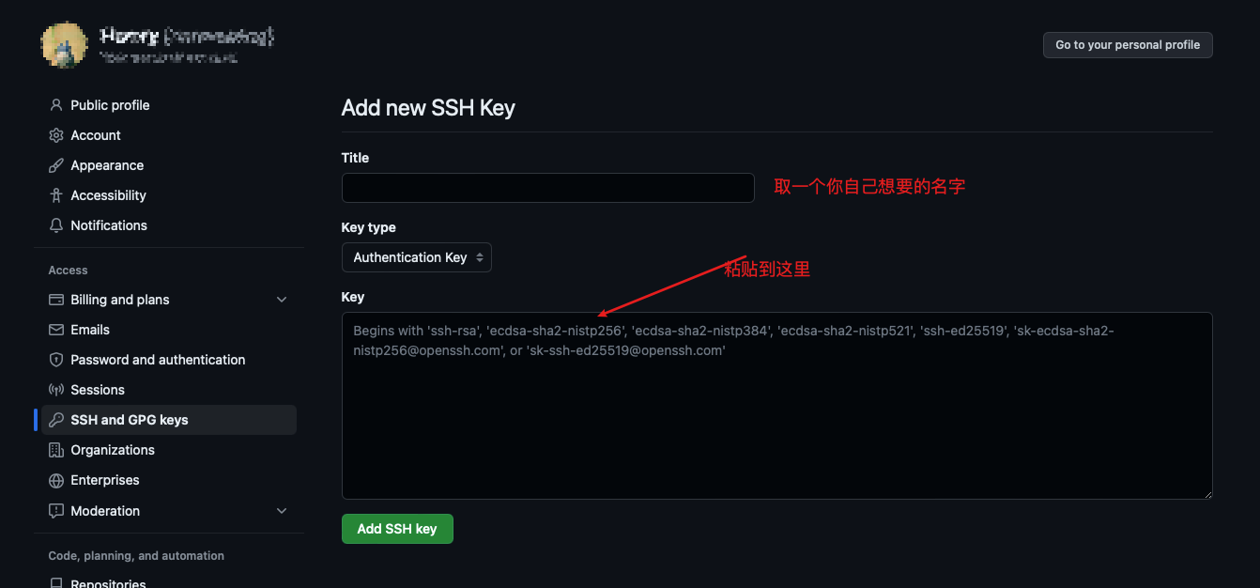Click the Password and authentication shield icon
Image resolution: width=1260 pixels, height=588 pixels.
[56, 360]
